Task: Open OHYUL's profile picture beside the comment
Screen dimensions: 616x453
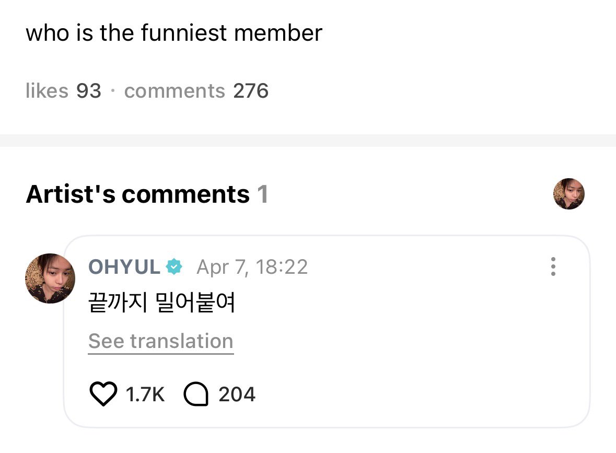Action: coord(50,278)
